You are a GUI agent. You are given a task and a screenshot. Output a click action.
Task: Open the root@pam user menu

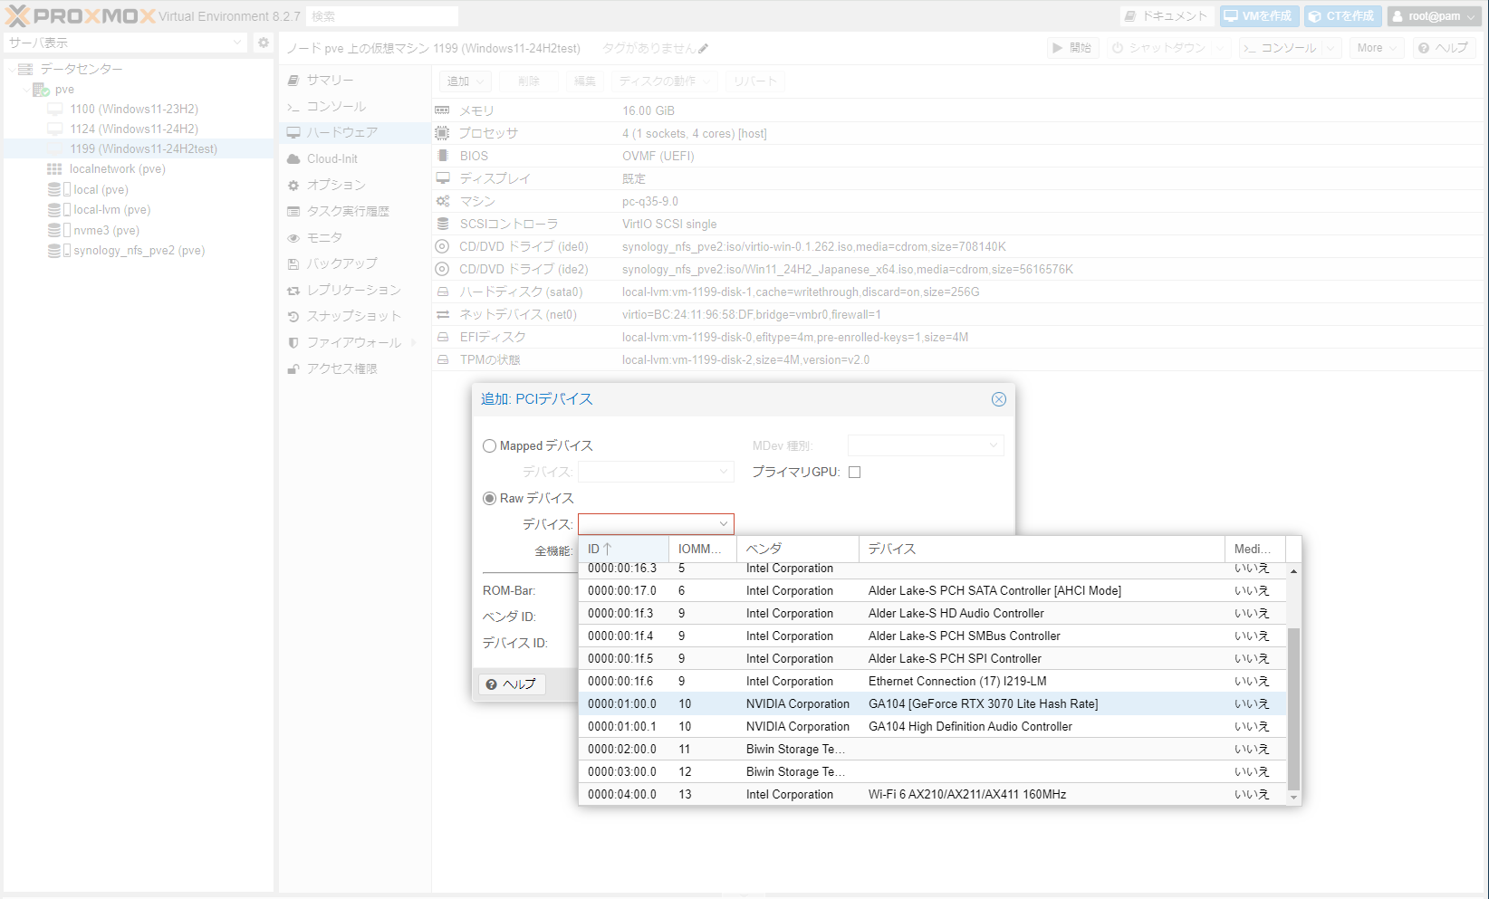(1435, 16)
